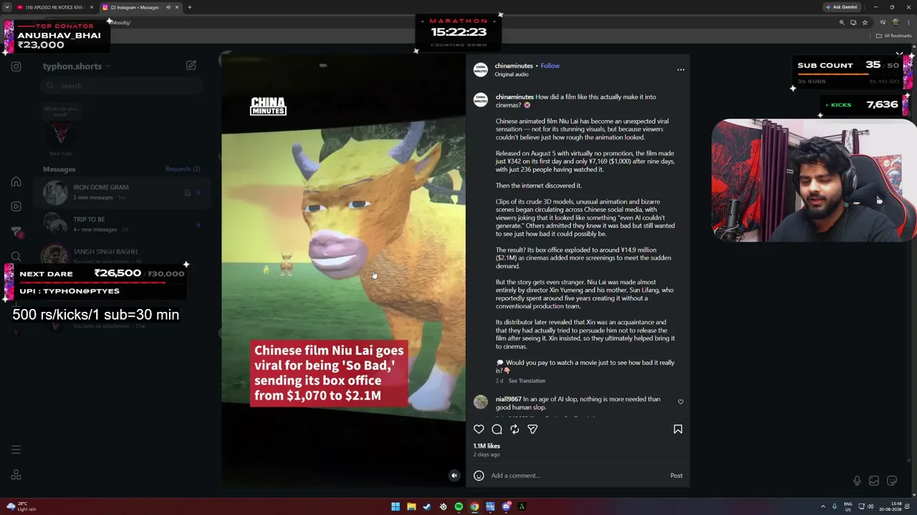Open the All Bookmarks folder
Viewport: 917px width, 515px height.
click(x=893, y=36)
